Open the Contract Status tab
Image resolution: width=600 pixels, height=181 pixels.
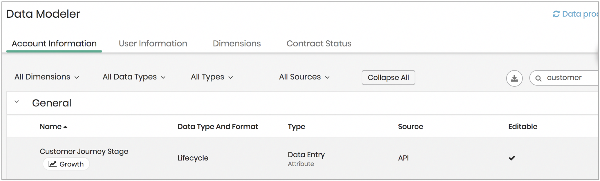319,44
